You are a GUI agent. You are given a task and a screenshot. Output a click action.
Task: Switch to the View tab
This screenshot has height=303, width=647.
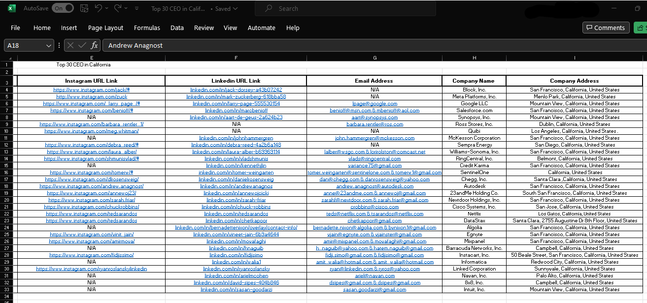(230, 28)
